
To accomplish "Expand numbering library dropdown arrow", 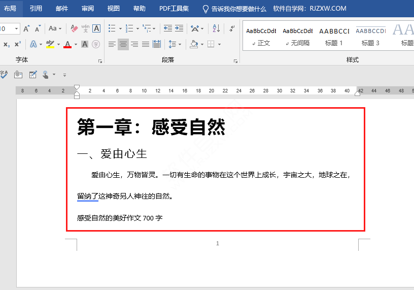I will click(137, 29).
